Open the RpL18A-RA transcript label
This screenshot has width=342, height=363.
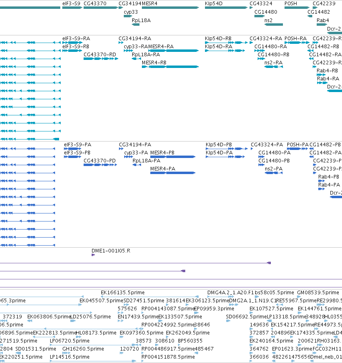pos(146,55)
